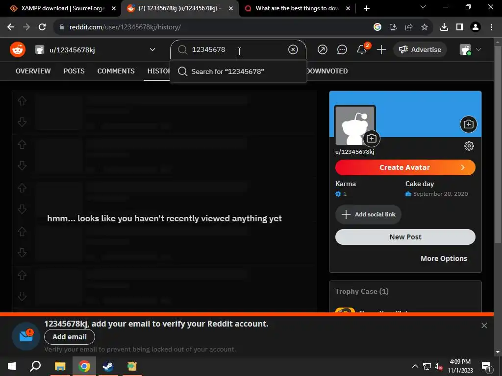The image size is (502, 376).
Task: Create post using plus icon in header
Action: 381,49
